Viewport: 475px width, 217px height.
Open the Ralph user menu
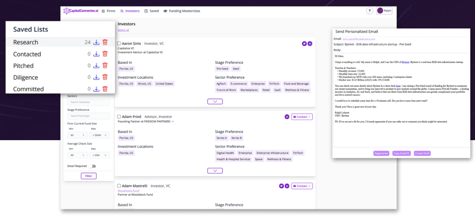(x=384, y=11)
